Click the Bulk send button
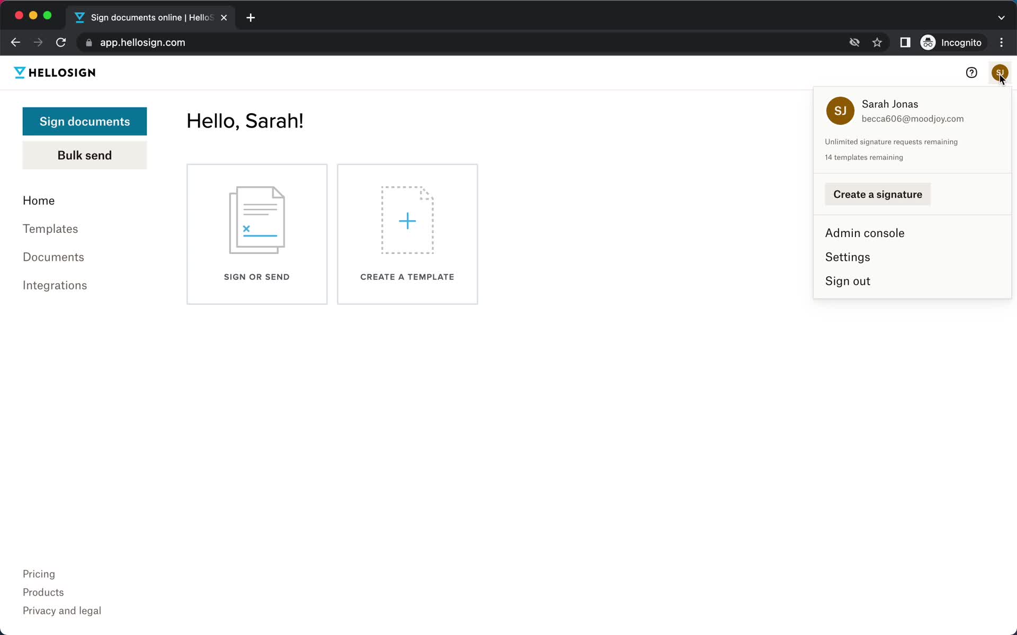Screen dimensions: 1017x635 84,155
